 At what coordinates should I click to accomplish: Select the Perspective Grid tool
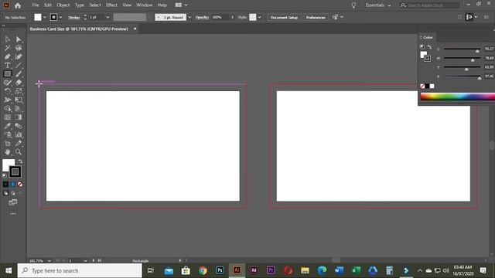pyautogui.click(x=19, y=109)
